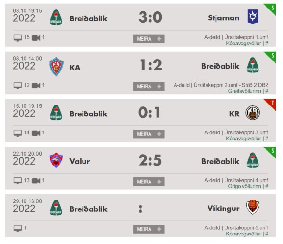Expand MEIRA for Breiðablik vs KR match
The width and height of the screenshot is (283, 244).
[149, 134]
